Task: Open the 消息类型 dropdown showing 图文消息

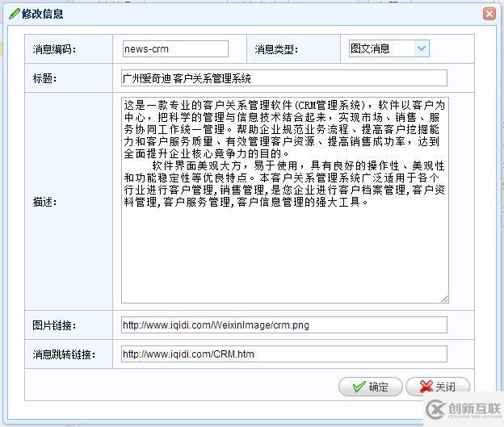Action: click(389, 48)
